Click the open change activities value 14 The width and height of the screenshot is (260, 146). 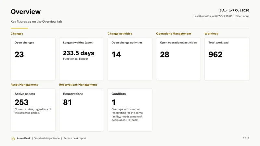[x=116, y=55]
